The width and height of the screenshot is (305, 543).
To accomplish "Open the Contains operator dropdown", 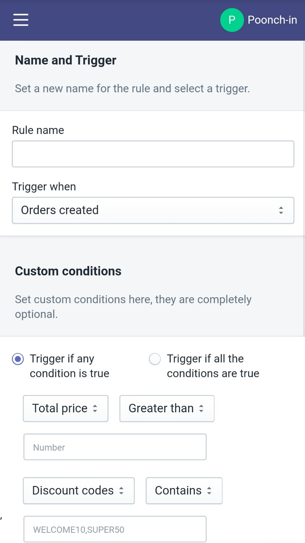I will point(184,490).
